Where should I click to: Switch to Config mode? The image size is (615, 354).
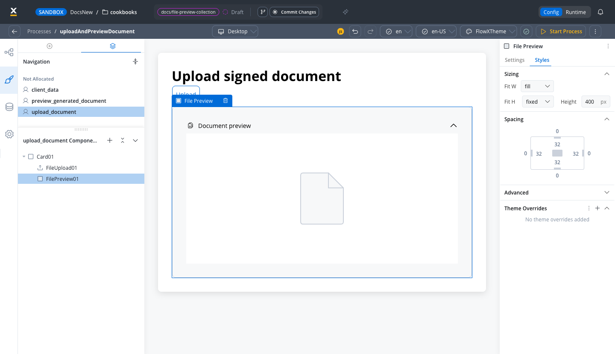[x=551, y=12]
